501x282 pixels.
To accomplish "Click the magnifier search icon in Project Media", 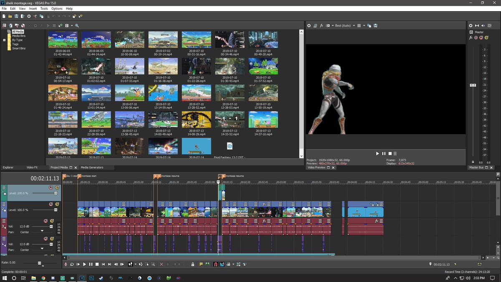I will tap(77, 25).
